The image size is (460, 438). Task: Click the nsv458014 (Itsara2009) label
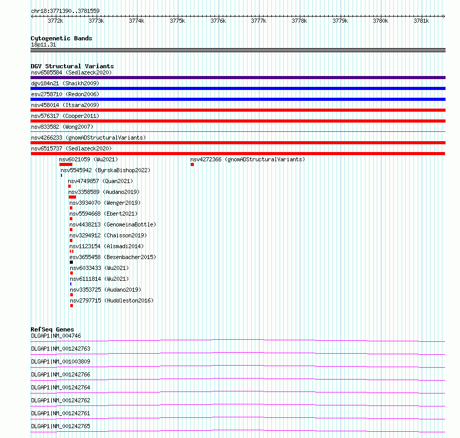[x=65, y=105]
